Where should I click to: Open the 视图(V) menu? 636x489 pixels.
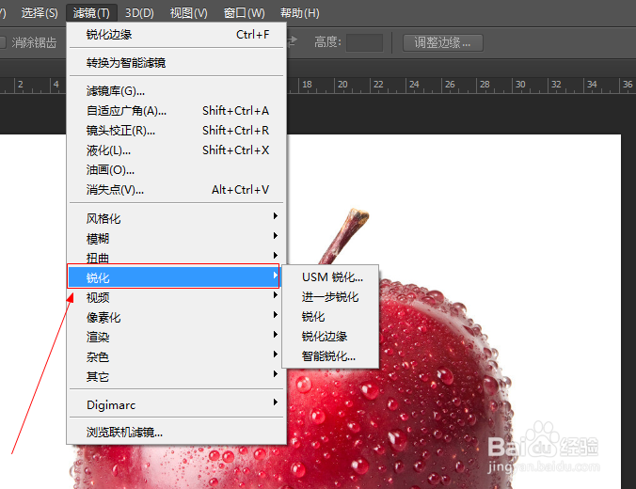pos(188,13)
